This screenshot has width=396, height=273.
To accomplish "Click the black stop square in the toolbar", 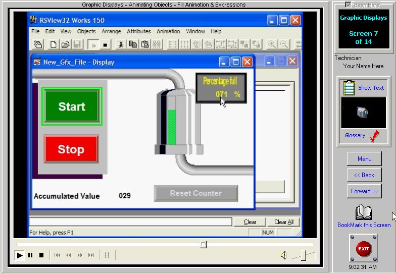I will (105, 44).
